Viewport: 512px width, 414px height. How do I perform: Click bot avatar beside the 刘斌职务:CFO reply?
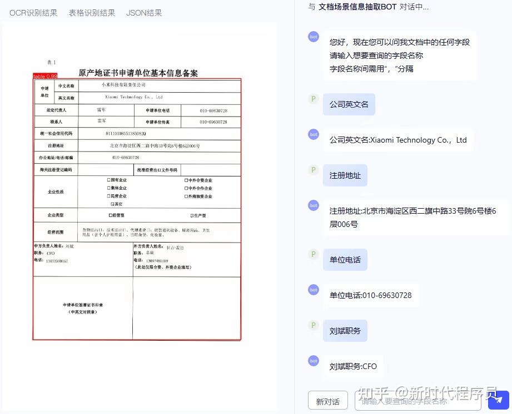[x=314, y=361]
